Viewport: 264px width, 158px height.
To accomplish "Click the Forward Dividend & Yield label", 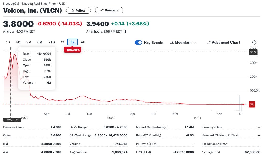I will point(220,135).
